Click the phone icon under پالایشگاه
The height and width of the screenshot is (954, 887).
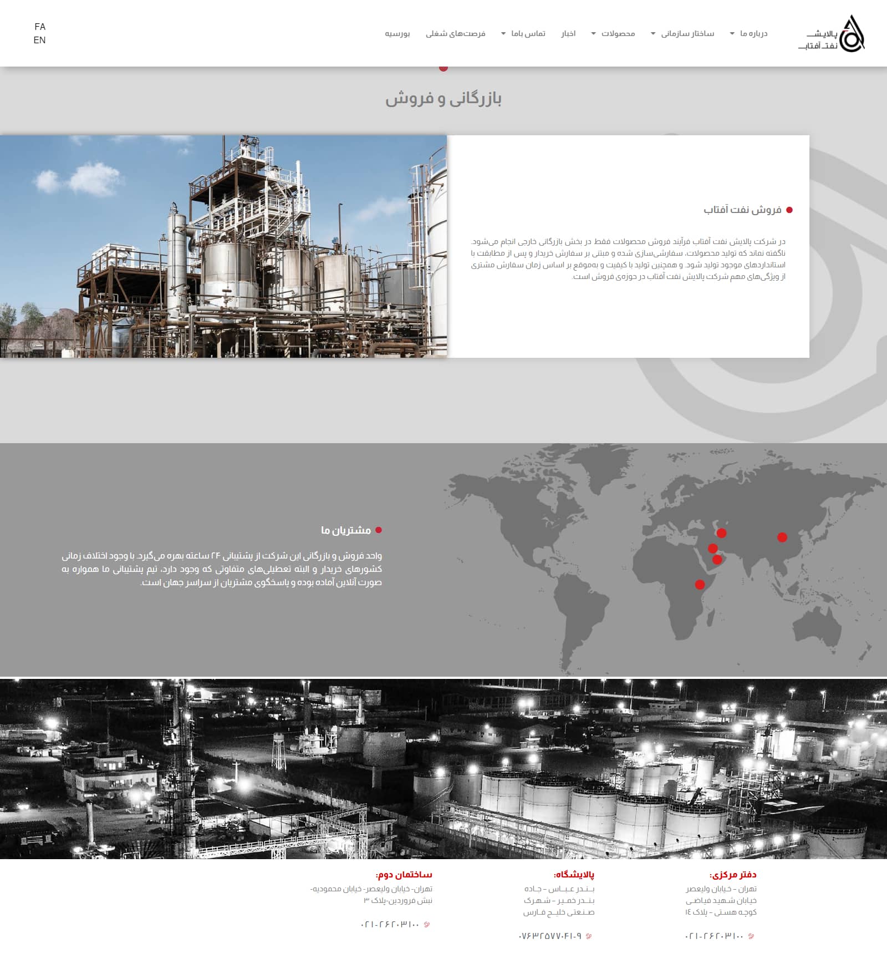[x=589, y=936]
